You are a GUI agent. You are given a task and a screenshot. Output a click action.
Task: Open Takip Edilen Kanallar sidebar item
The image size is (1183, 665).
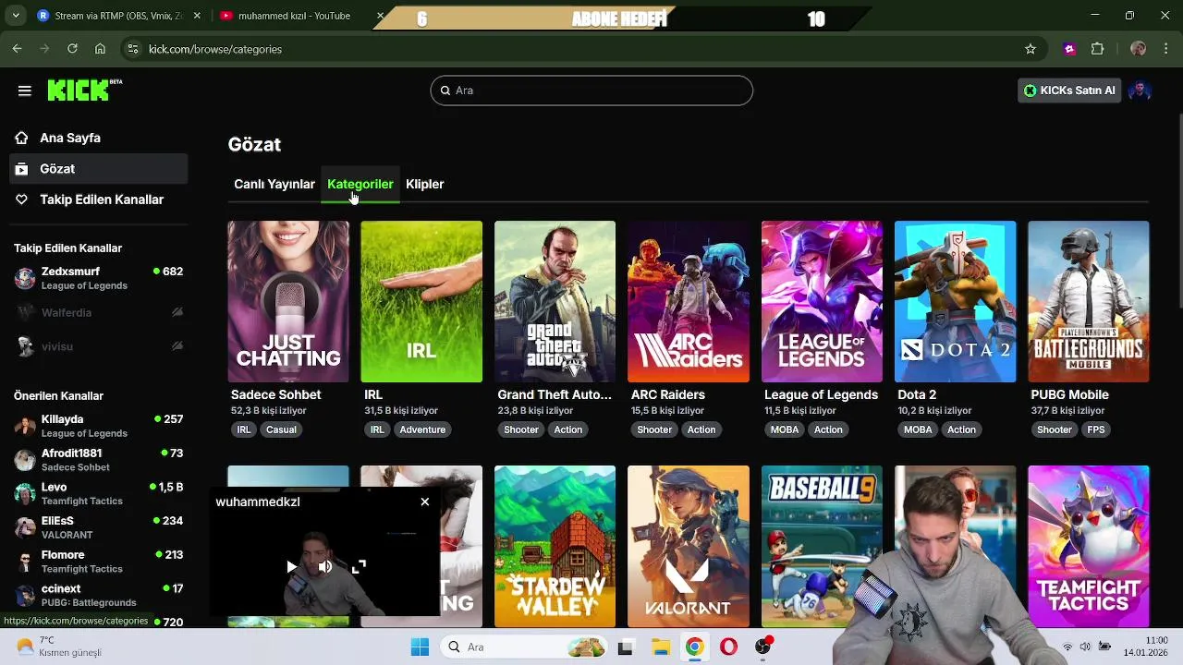tap(98, 199)
